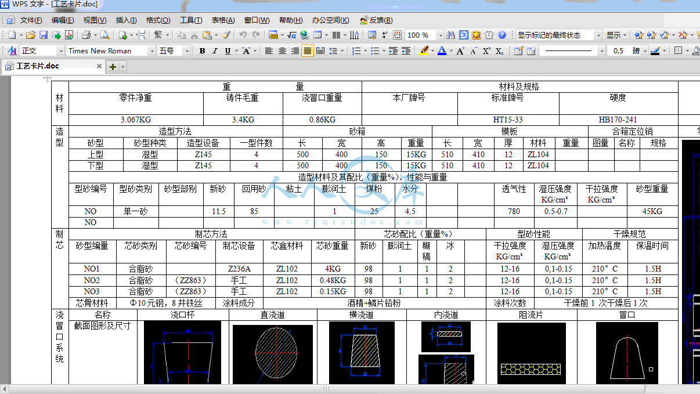Click the table move handle above table

tap(48, 78)
